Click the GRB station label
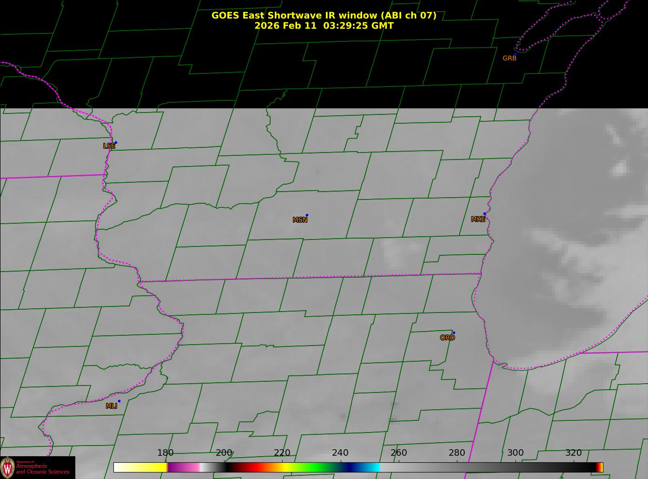This screenshot has height=479, width=648. tap(509, 59)
